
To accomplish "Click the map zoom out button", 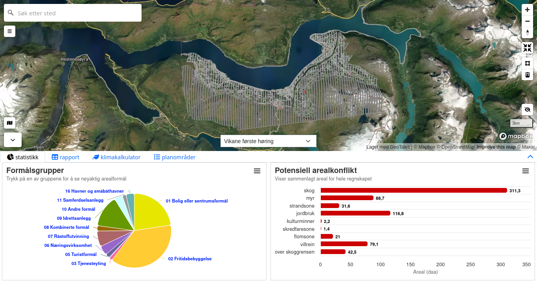I will coord(527,21).
